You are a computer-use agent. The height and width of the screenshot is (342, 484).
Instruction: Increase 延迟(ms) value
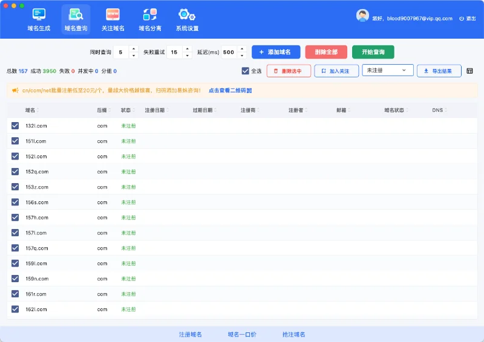pos(242,49)
